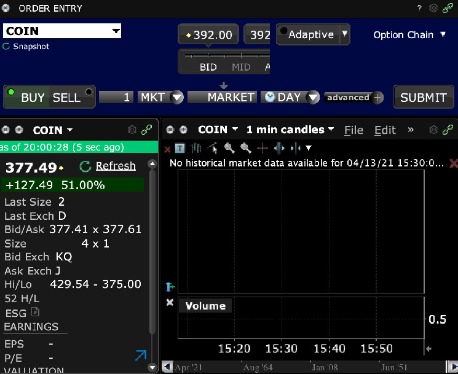Click the 392.00 bid price button
Screen dimensions: 458x374
tap(208, 35)
